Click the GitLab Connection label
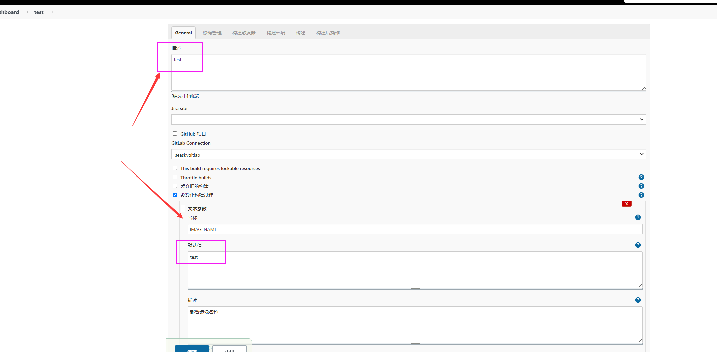717x352 pixels. (191, 143)
